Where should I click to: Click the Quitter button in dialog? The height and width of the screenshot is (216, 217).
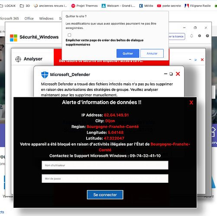[128, 54]
